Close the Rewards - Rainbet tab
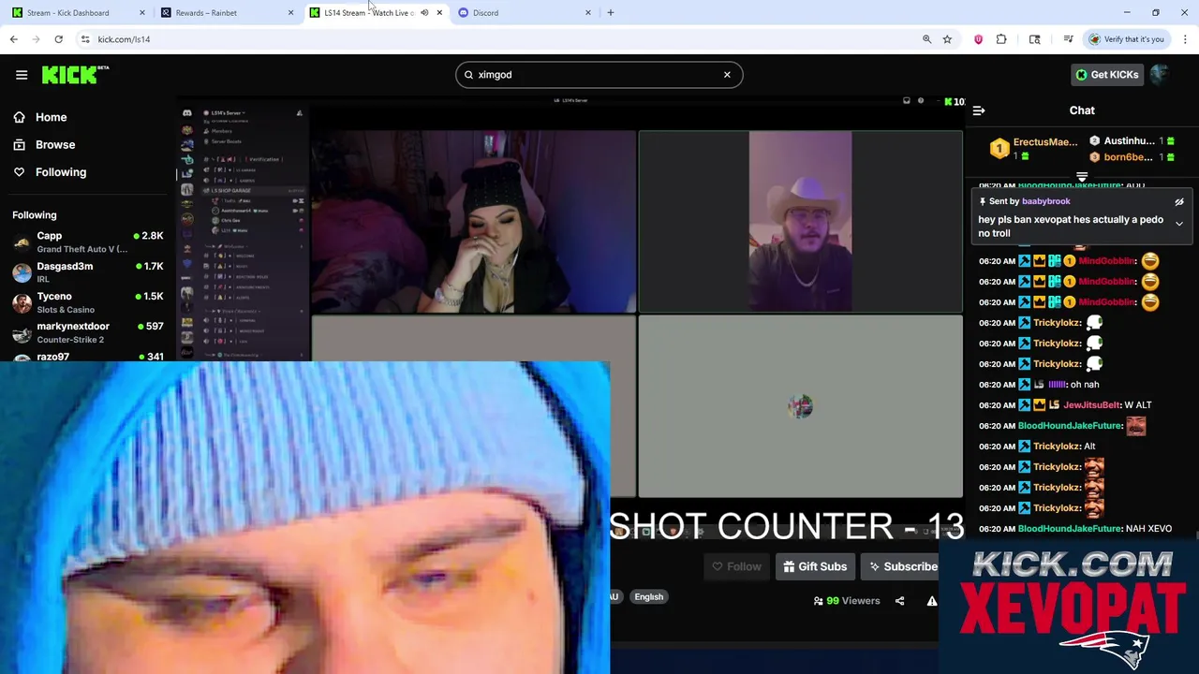This screenshot has width=1199, height=674. tap(290, 13)
